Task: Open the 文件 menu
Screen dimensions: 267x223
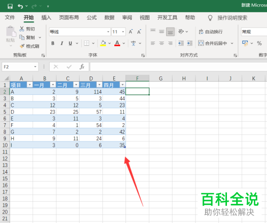Action: click(x=10, y=18)
